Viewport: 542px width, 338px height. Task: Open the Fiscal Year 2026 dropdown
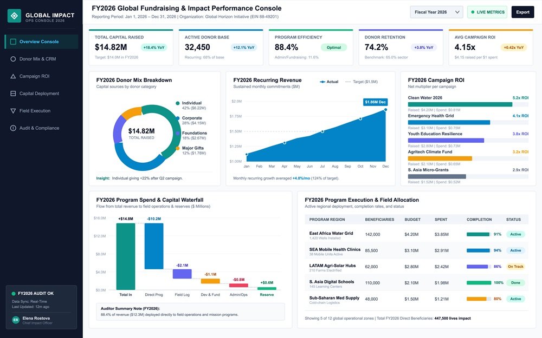coord(436,12)
